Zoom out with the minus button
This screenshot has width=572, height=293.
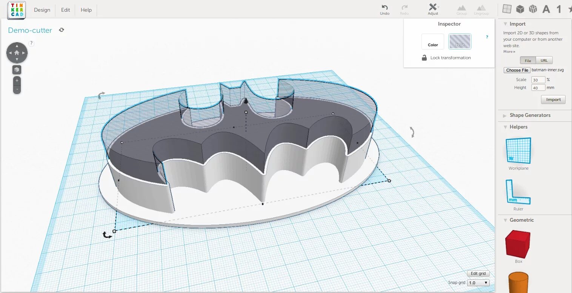17,89
